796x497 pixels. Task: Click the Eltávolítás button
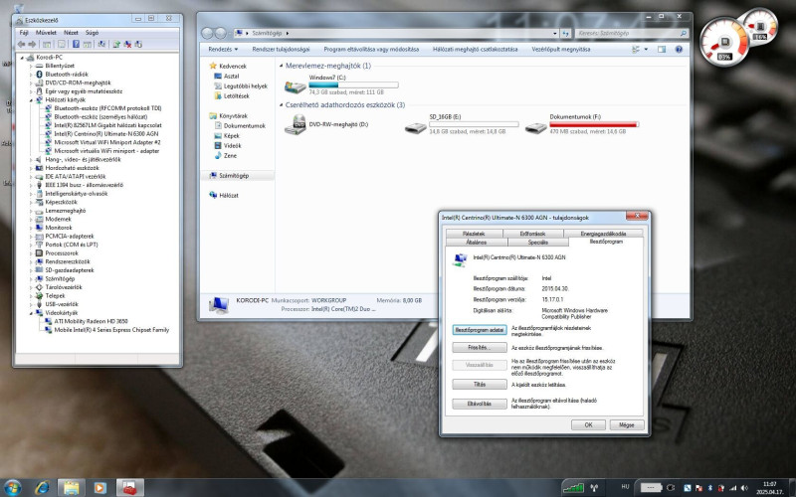[x=480, y=405]
